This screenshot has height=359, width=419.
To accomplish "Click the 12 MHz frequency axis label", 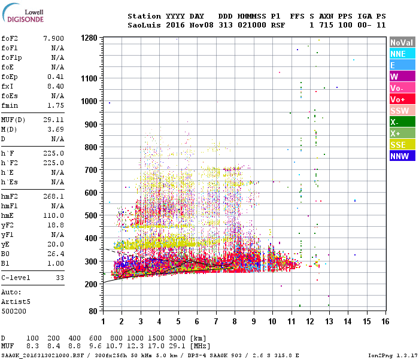I will pos(310,321).
